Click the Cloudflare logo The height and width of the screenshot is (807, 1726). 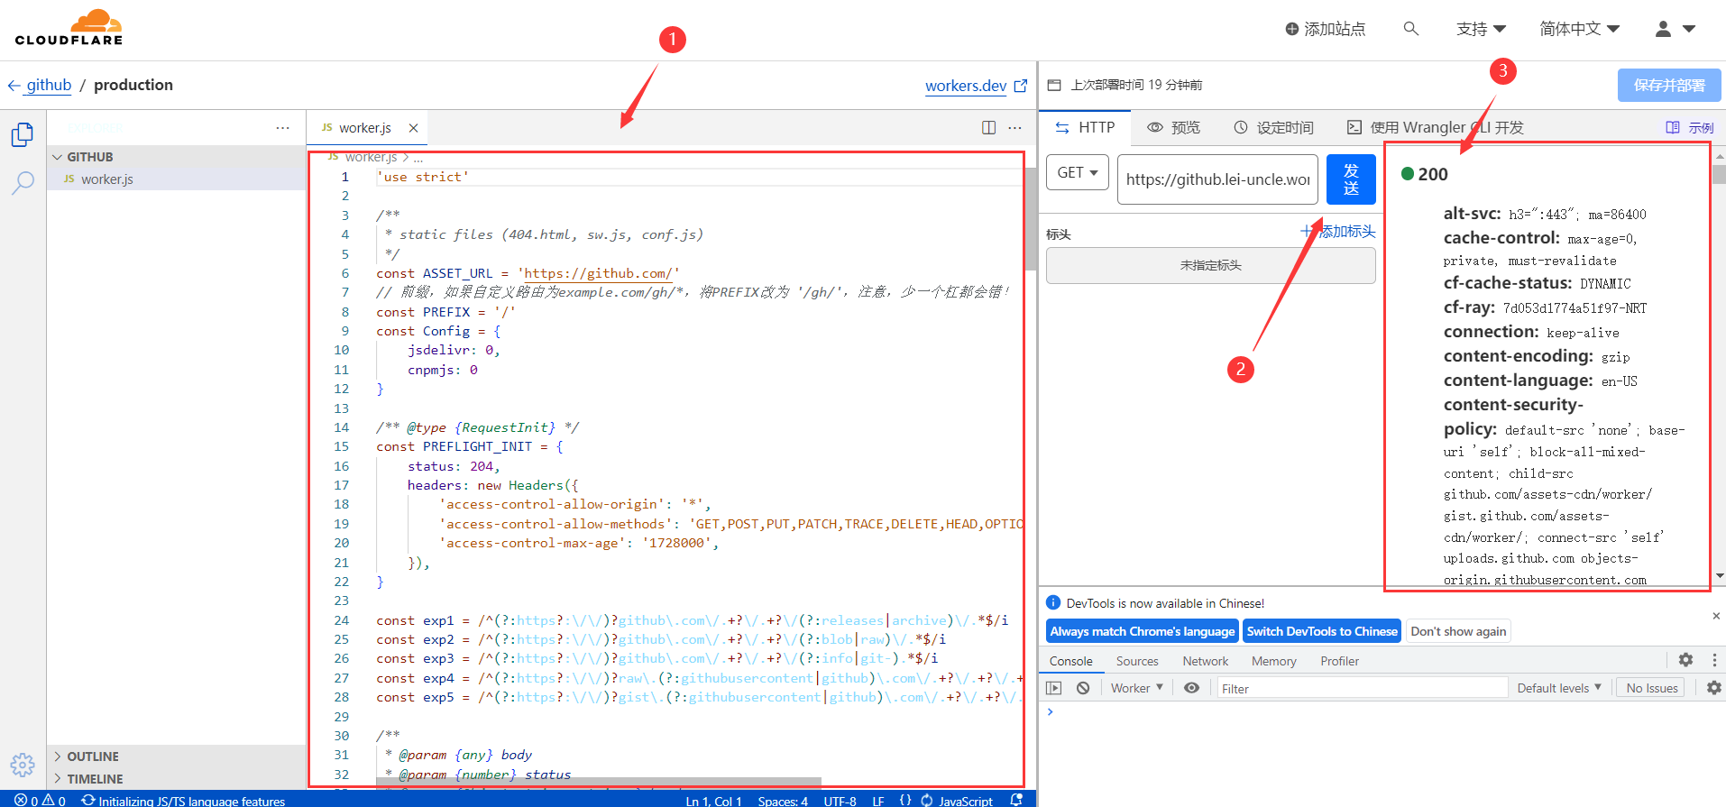[x=69, y=27]
